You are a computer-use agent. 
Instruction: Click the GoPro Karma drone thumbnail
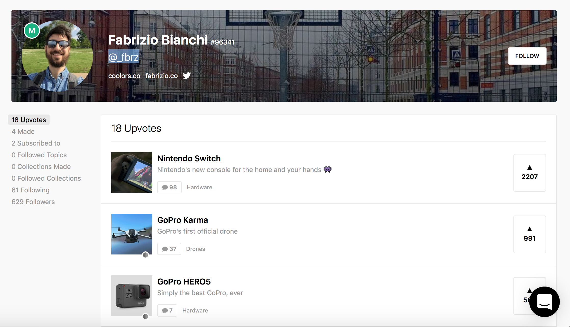pos(132,234)
